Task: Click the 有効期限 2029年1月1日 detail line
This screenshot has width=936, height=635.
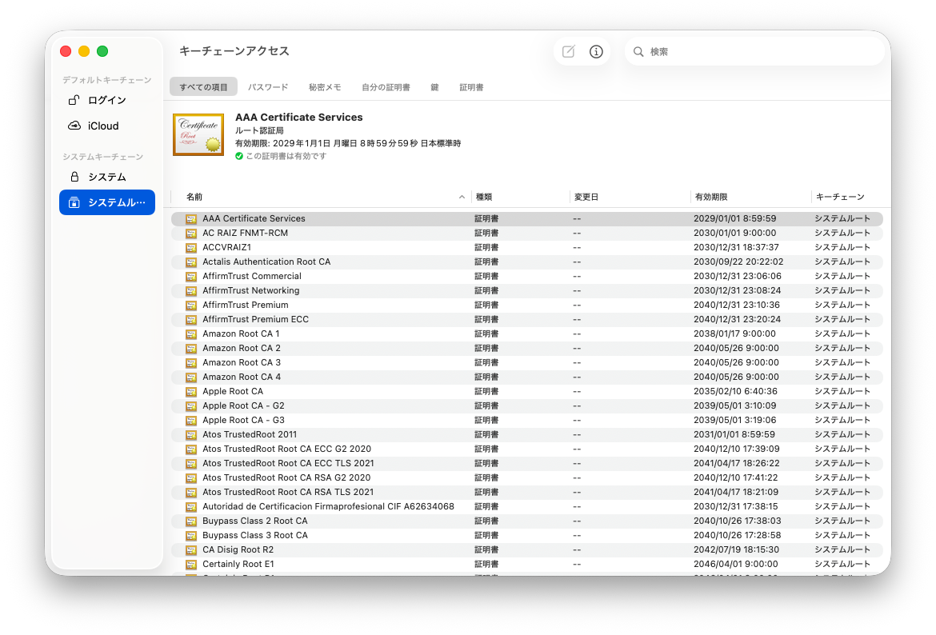Action: [348, 143]
